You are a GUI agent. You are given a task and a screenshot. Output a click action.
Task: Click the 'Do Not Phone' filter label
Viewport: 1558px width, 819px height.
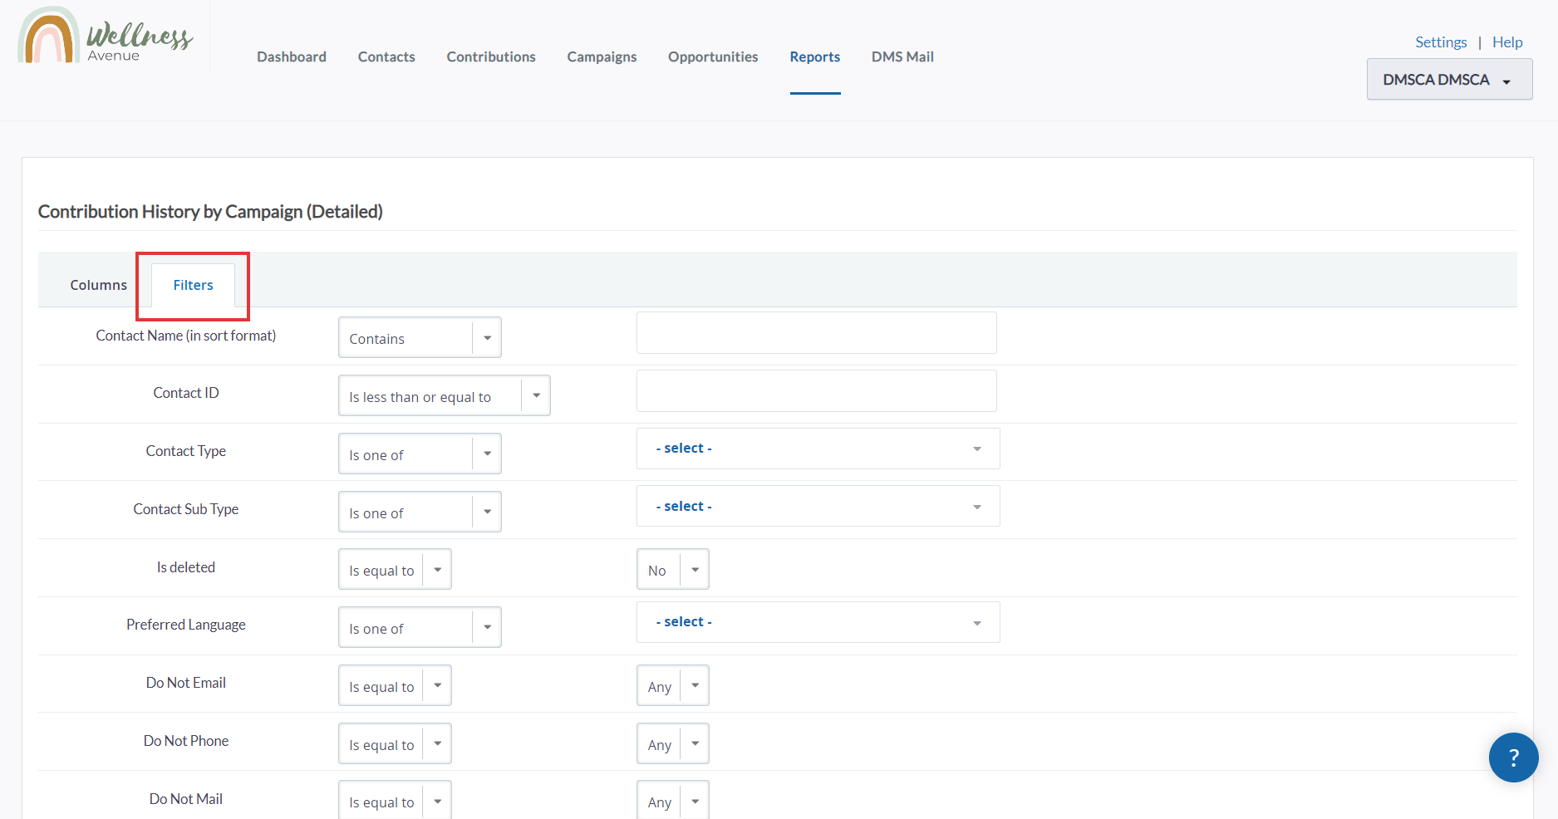[186, 741]
